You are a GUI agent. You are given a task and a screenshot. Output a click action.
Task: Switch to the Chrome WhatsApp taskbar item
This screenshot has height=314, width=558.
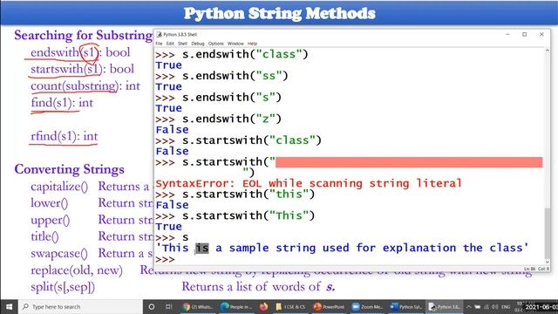198,307
